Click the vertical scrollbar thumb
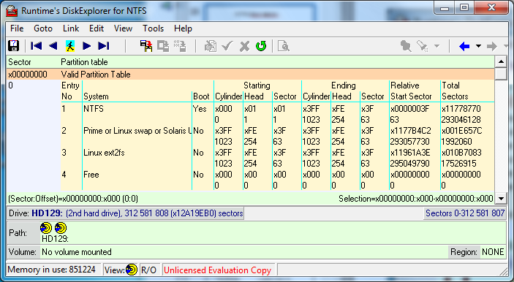The width and height of the screenshot is (514, 282). coord(501,73)
